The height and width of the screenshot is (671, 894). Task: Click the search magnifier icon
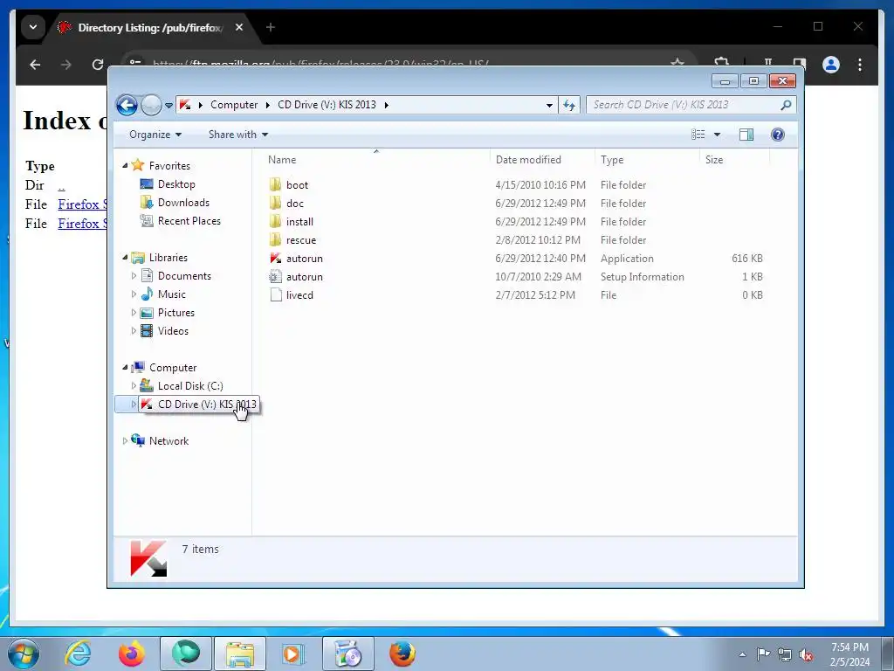787,105
